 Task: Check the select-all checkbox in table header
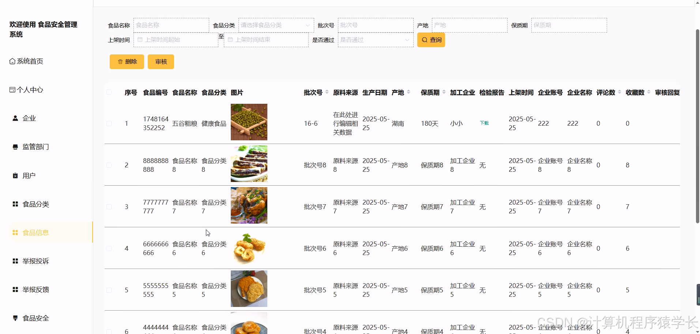coord(109,92)
